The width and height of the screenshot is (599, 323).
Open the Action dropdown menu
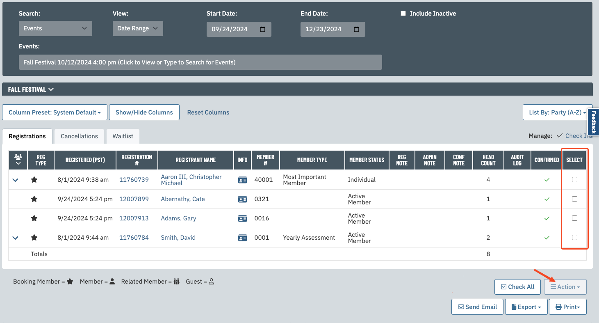pyautogui.click(x=565, y=287)
